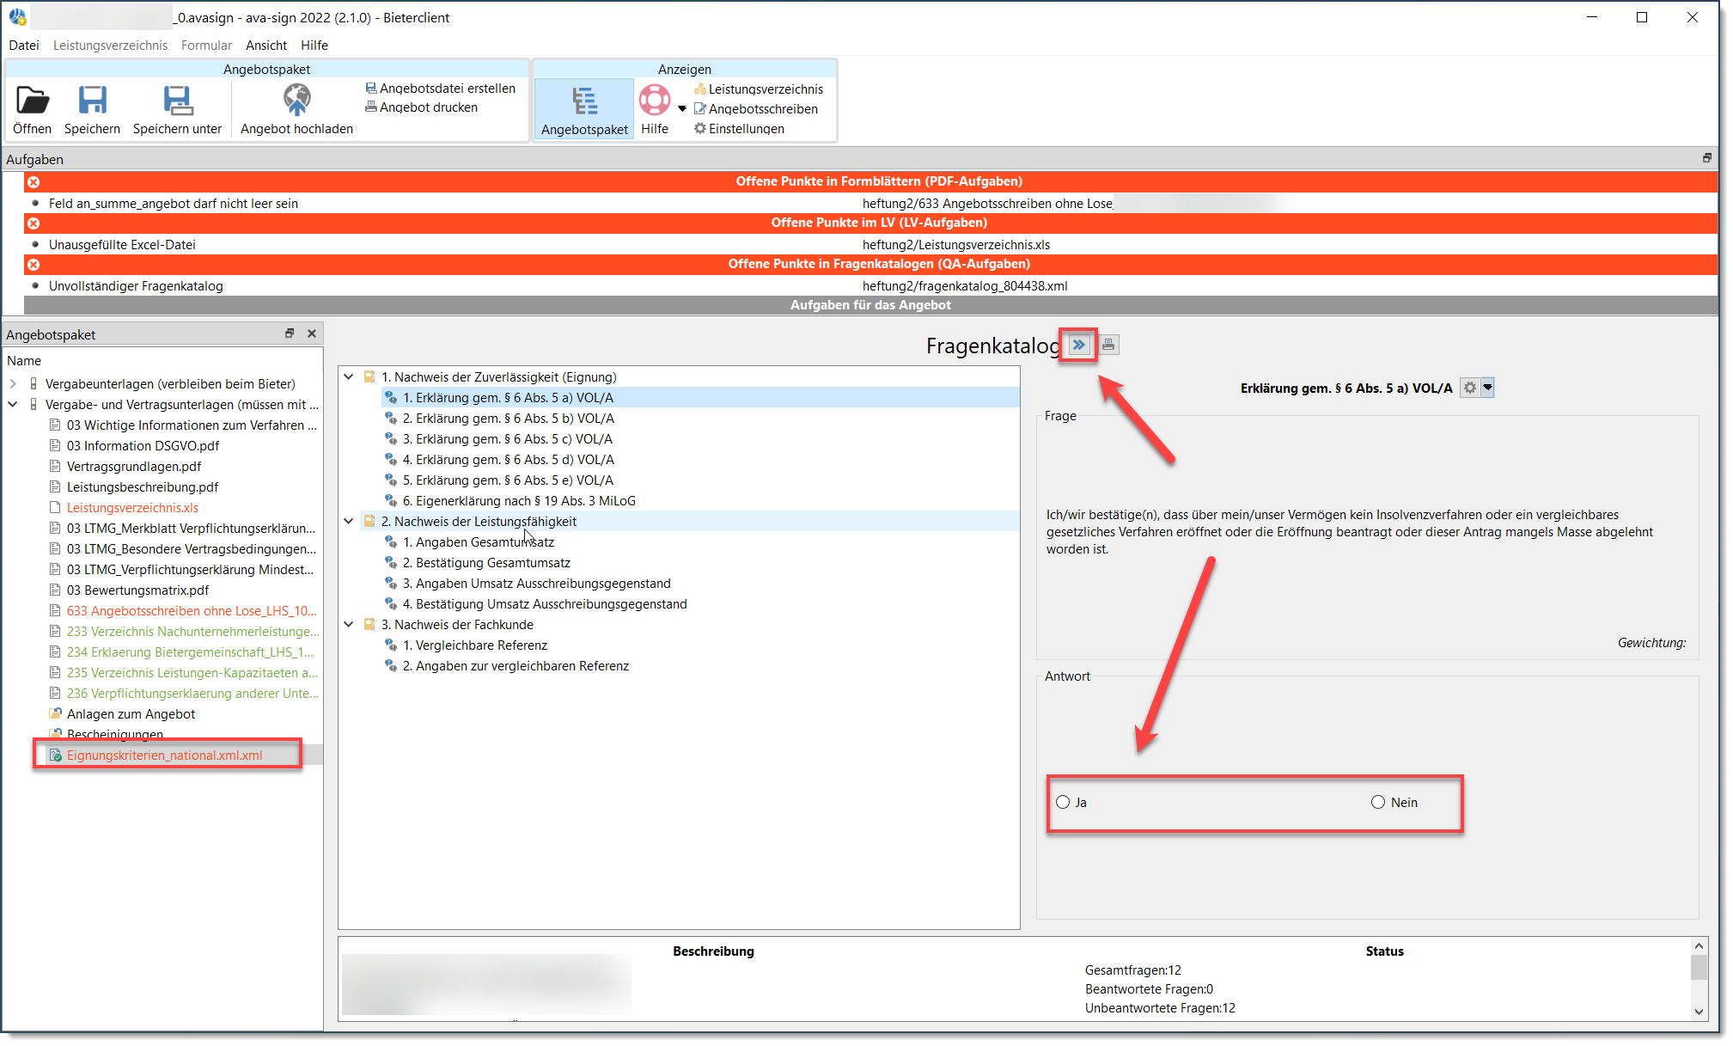This screenshot has height=1046, width=1733.
Task: Select Leistungsbeschreibung.pdf file
Action: click(x=143, y=487)
